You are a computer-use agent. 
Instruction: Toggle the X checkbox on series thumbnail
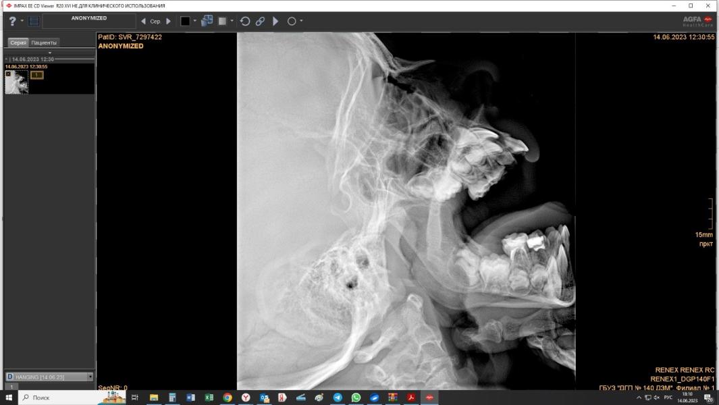tap(8, 74)
